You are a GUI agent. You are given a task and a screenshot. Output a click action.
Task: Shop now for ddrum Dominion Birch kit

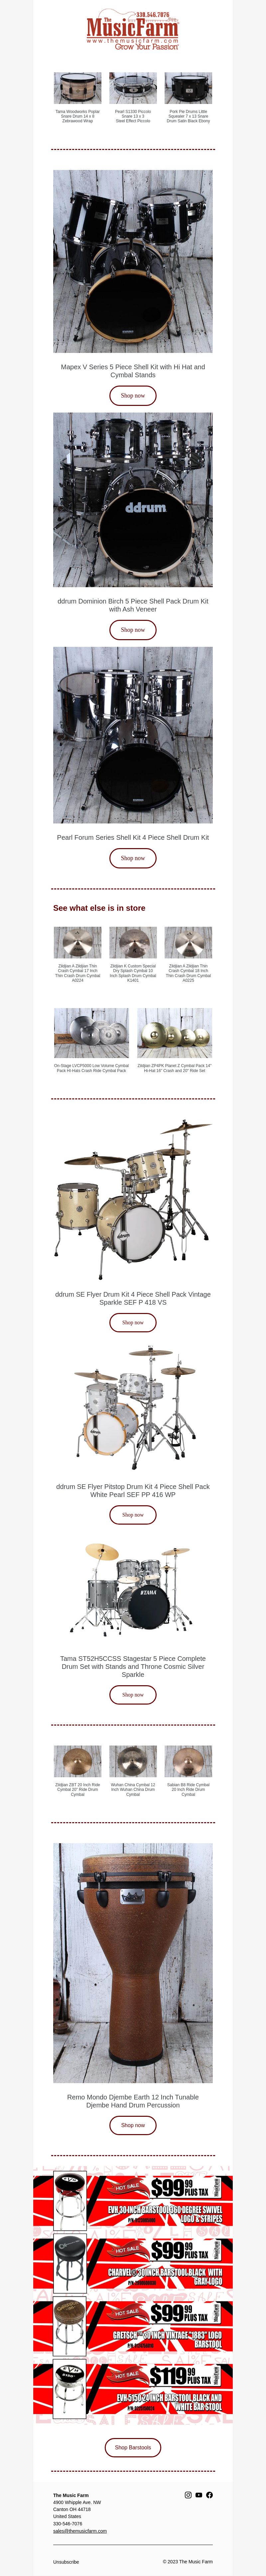point(133,630)
